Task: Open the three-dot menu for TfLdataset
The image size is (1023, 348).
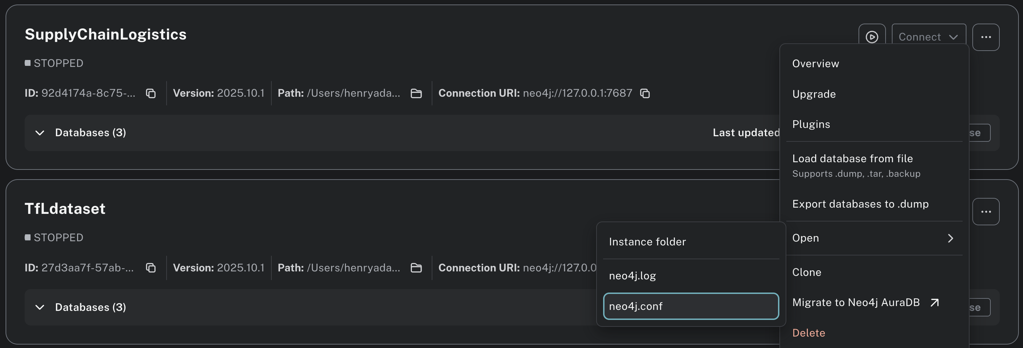Action: 986,211
